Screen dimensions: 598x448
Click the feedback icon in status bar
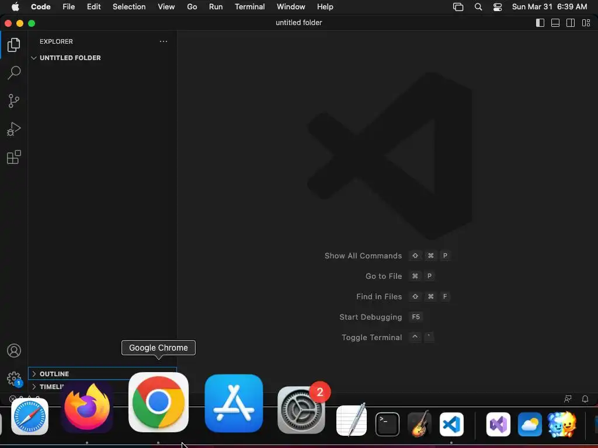click(568, 399)
